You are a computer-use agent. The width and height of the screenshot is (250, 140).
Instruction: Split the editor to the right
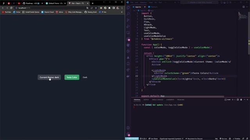point(243,7)
